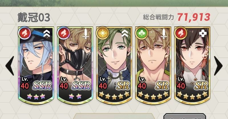Viewport: 228px width, 119px height.
Task: Tap fire element icon on masked character card
Action: 64,33
